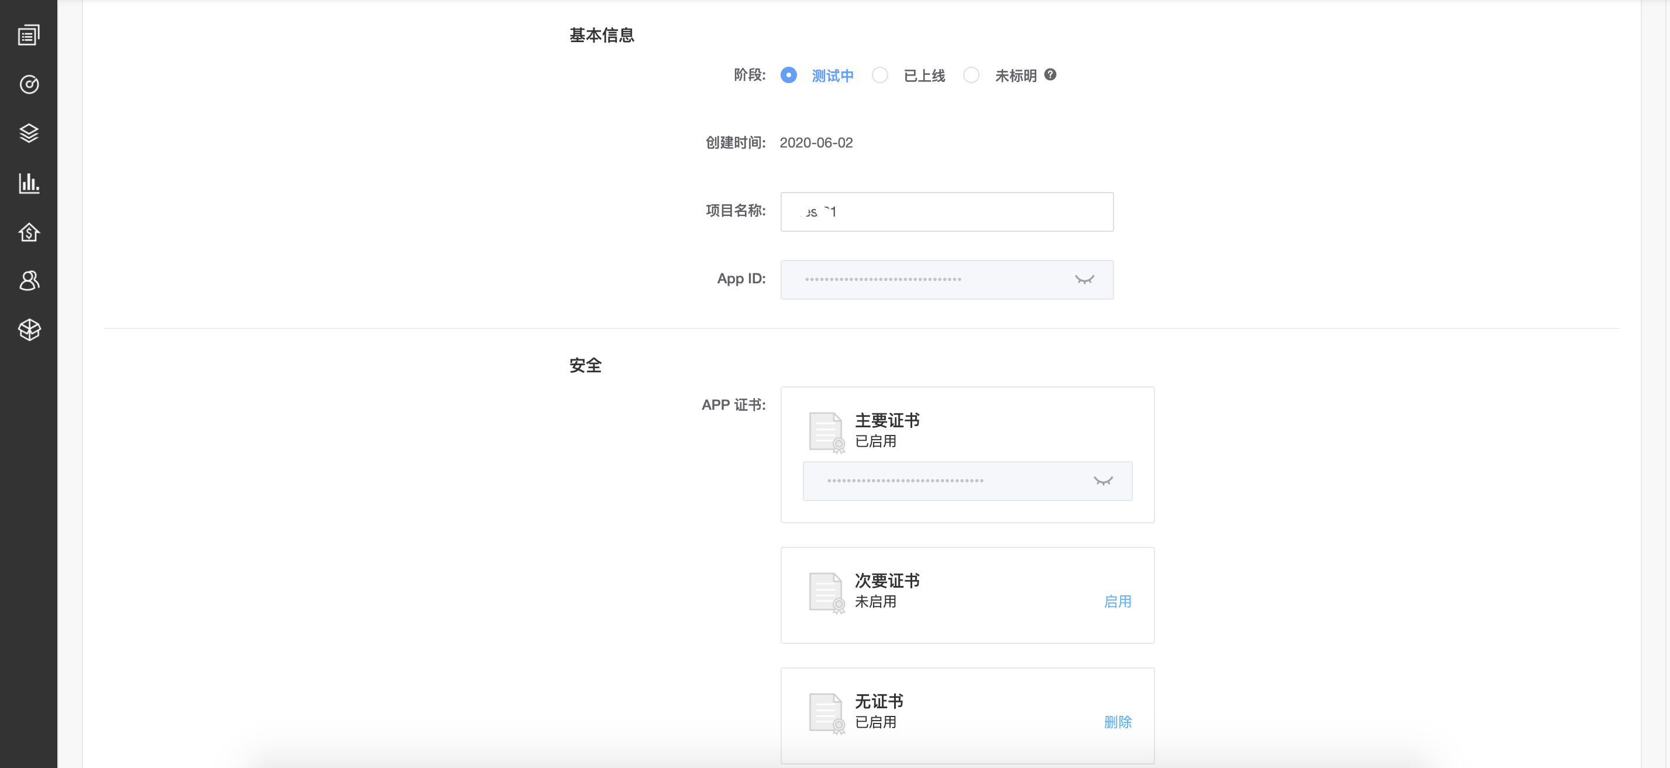This screenshot has height=768, width=1670.
Task: Select the 未标明 stage radio button
Action: click(971, 76)
